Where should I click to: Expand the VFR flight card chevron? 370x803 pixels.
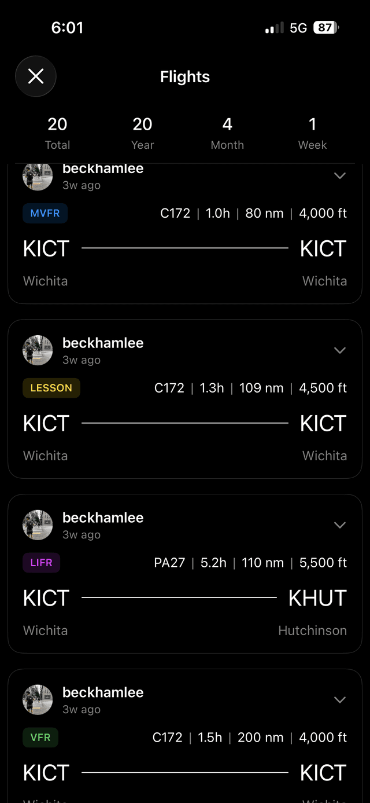tap(340, 700)
